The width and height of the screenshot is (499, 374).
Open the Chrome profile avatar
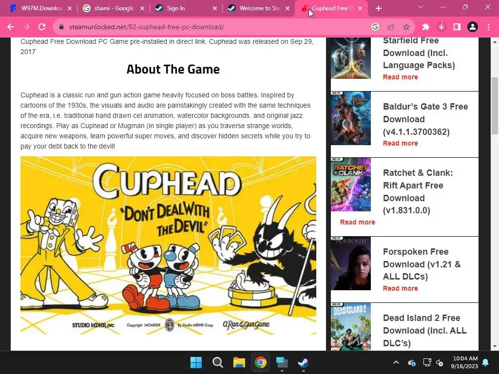coord(473,27)
